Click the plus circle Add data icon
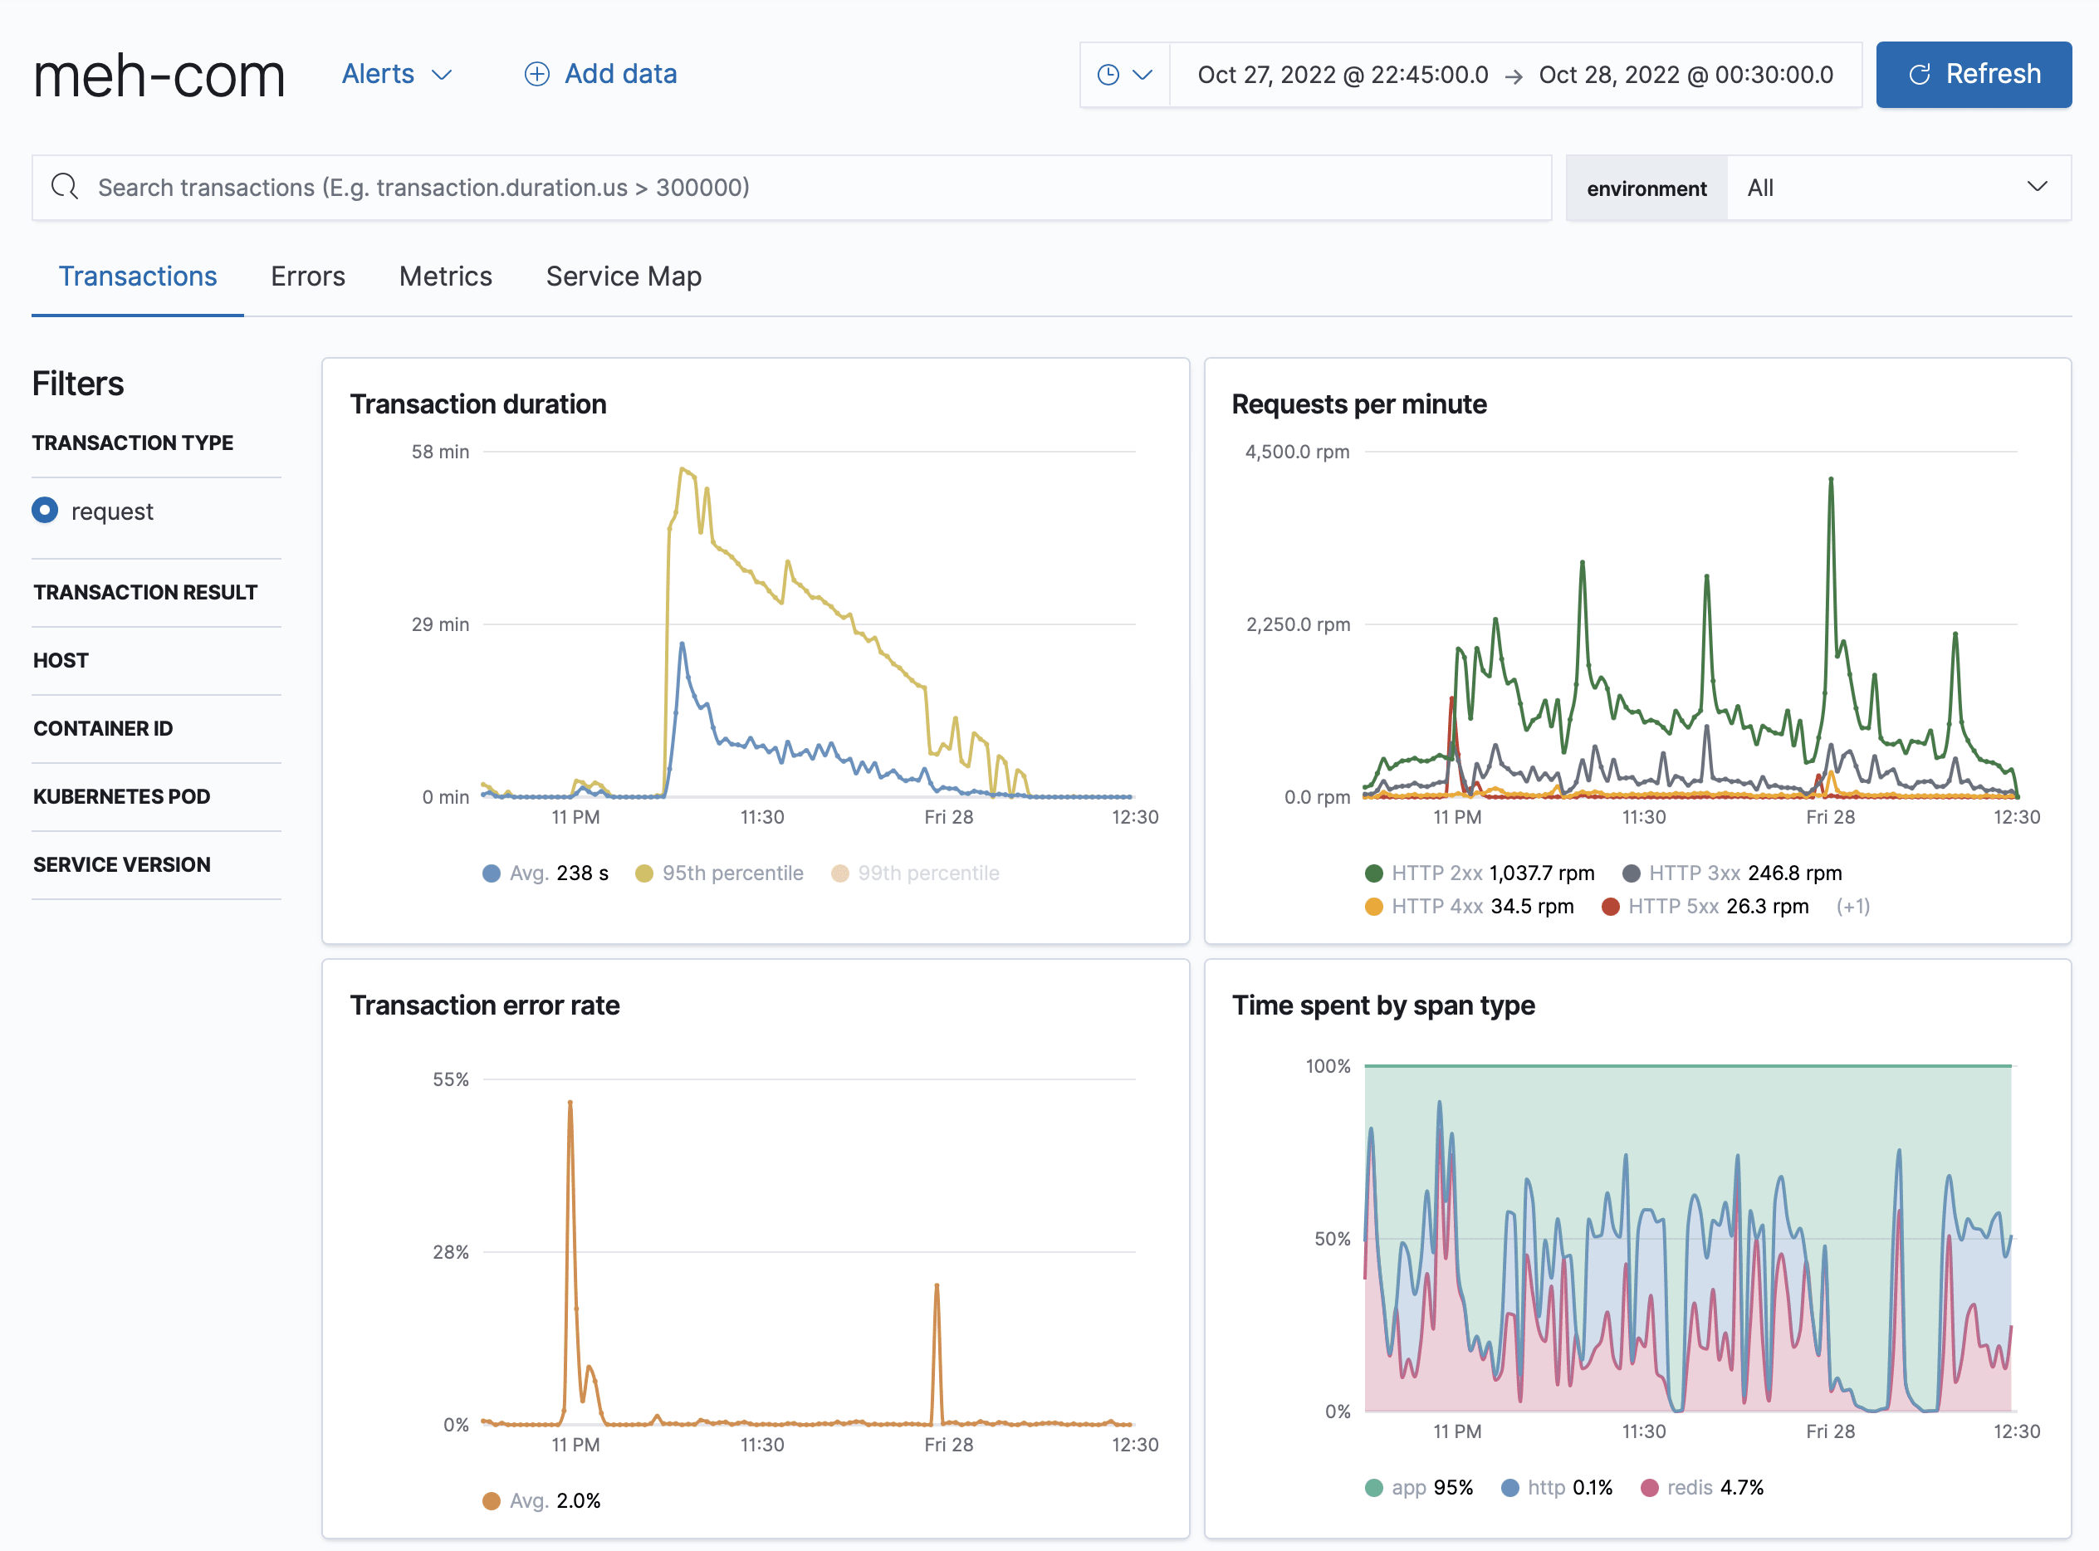Viewport: 2099px width, 1551px height. (537, 74)
